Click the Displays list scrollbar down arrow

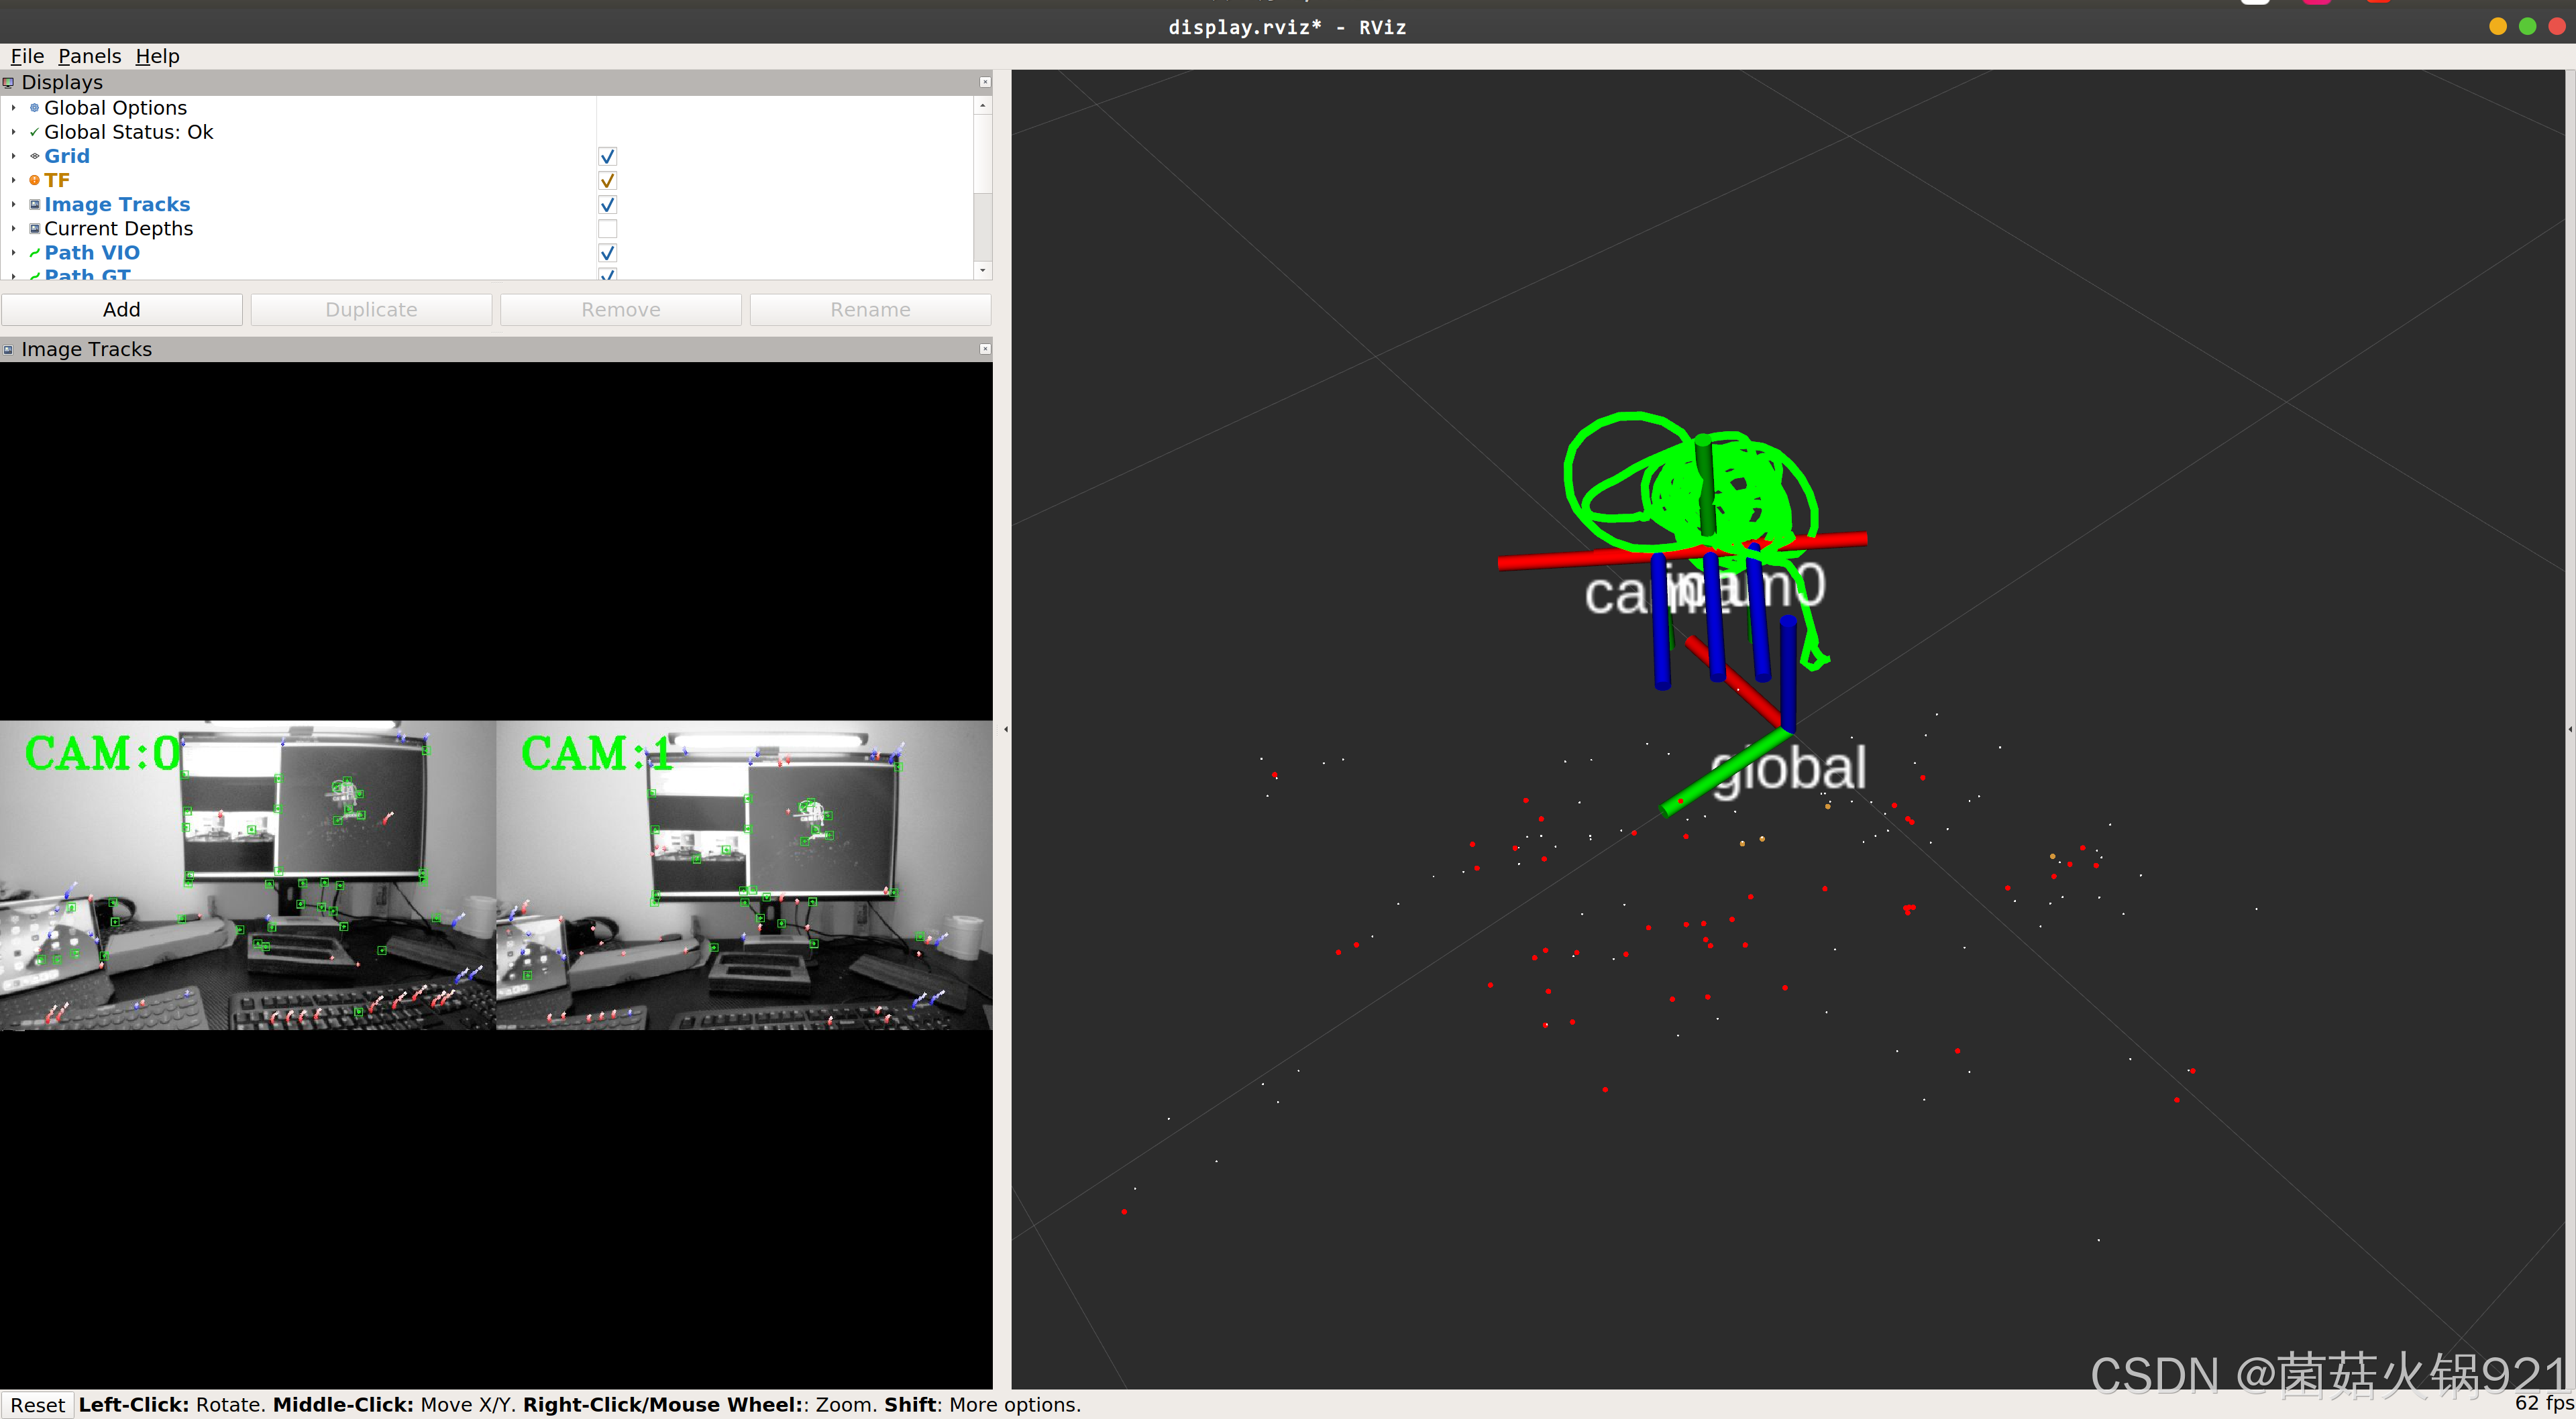983,270
